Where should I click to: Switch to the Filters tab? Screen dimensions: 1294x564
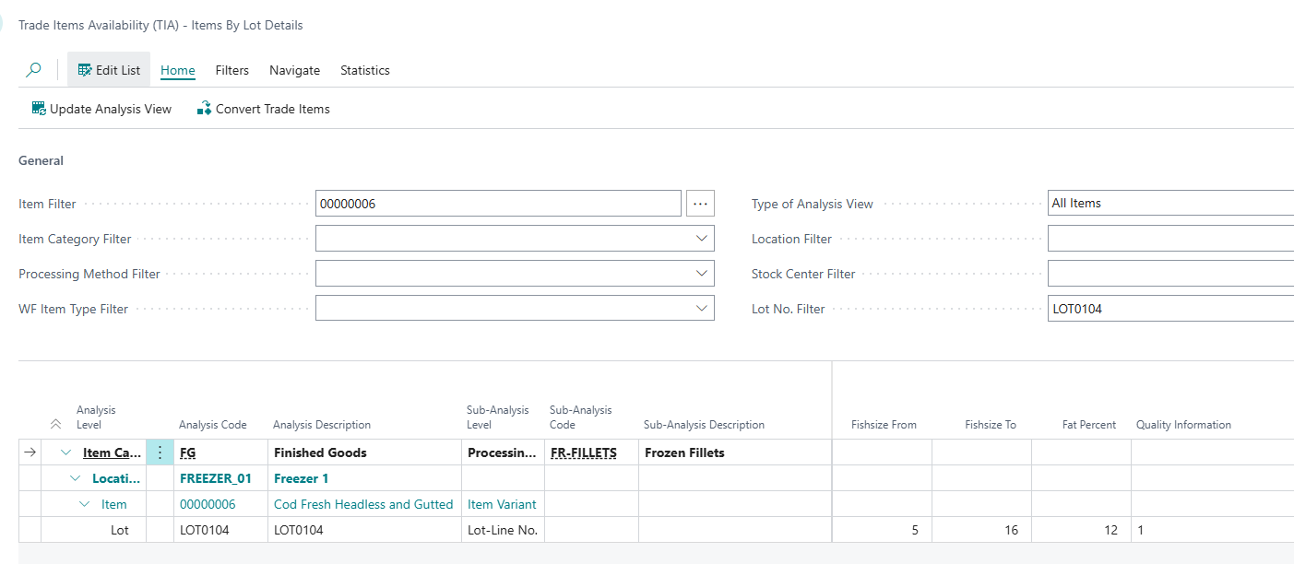(x=232, y=70)
